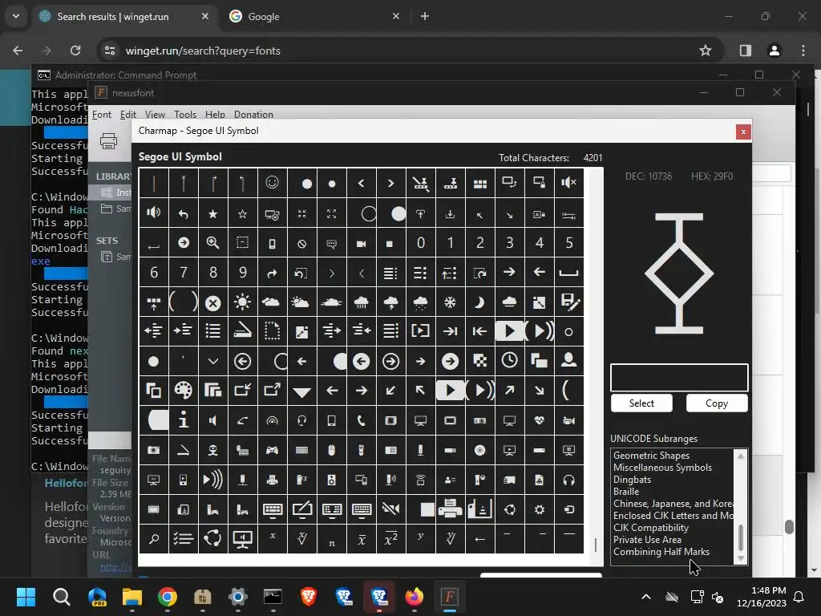Image resolution: width=821 pixels, height=616 pixels.
Task: Open Windows Start menu
Action: coord(26,597)
